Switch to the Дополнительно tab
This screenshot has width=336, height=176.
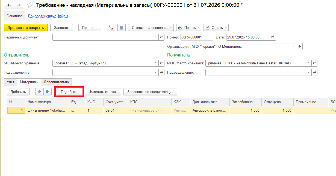[x=56, y=82]
